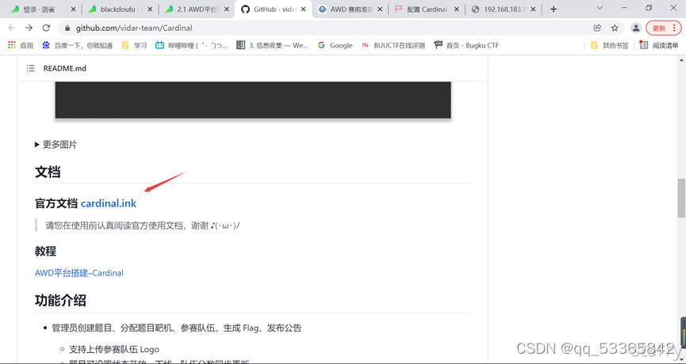This screenshot has width=686, height=364.
Task: Click the README.md file name
Action: tap(65, 69)
